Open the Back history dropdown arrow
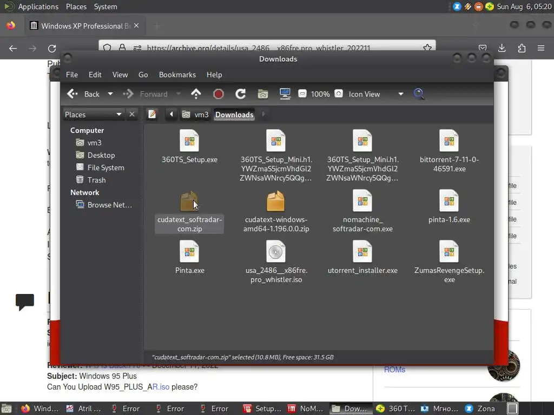 click(x=110, y=94)
